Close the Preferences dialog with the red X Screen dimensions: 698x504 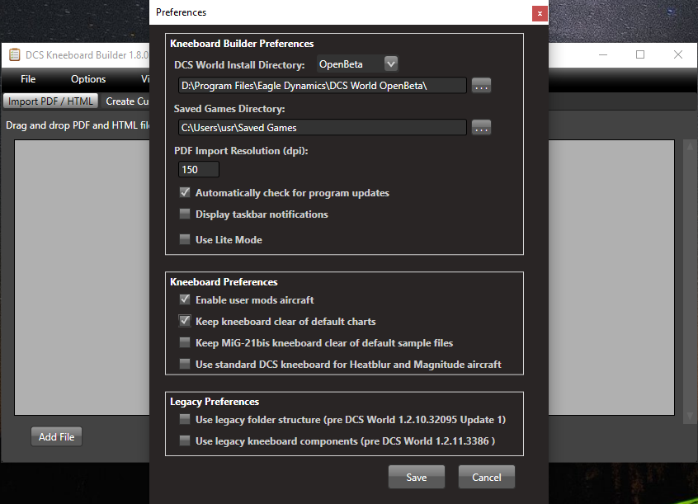[x=540, y=13]
